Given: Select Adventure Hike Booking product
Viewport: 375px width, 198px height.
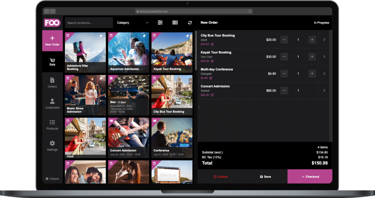Looking at the screenshot, I should (x=85, y=52).
